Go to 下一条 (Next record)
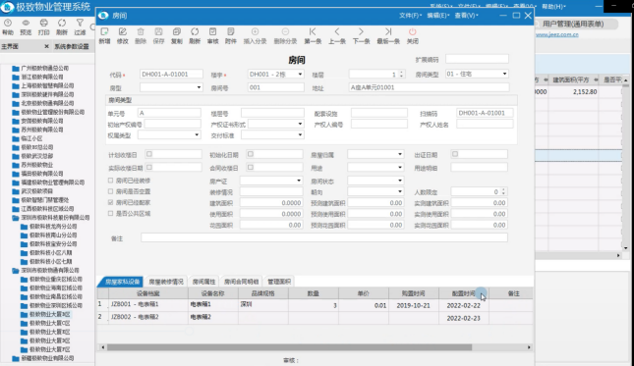The width and height of the screenshot is (634, 366). (361, 35)
